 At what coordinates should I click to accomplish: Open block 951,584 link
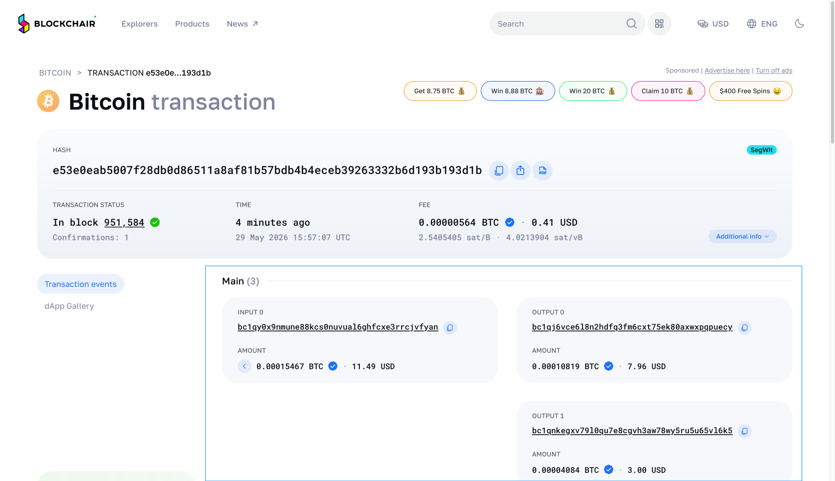[124, 222]
